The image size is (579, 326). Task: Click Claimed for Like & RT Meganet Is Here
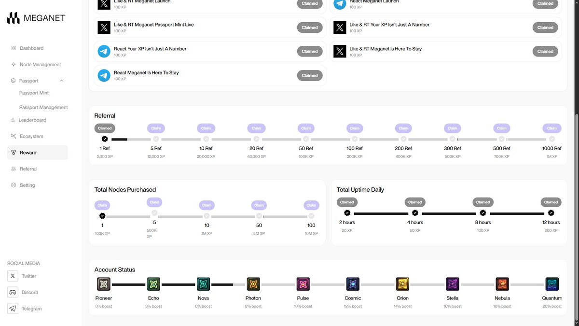pos(545,52)
